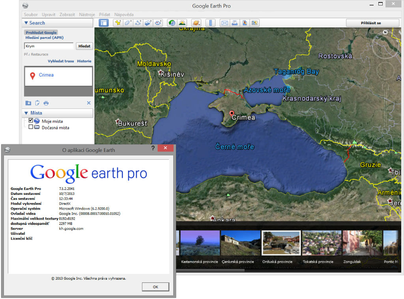The width and height of the screenshot is (404, 299).
Task: Open the Zobrazit menu
Action: click(x=67, y=15)
